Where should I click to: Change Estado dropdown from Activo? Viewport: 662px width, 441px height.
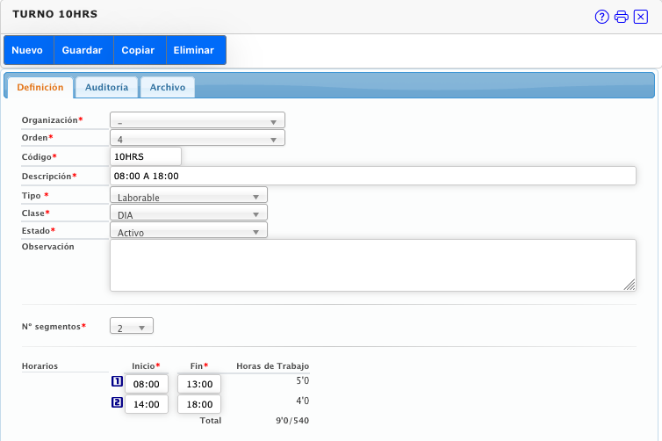(x=189, y=231)
